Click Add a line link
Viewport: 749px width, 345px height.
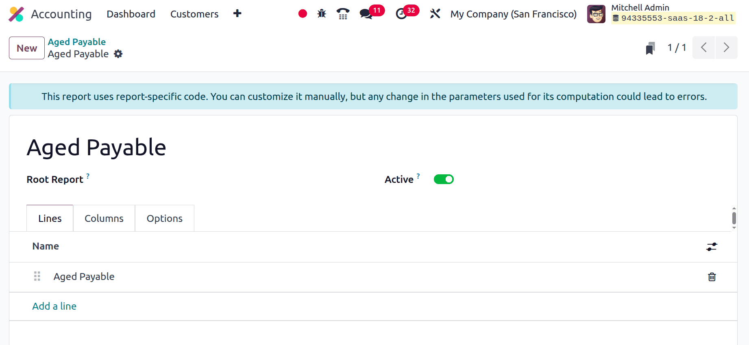click(x=54, y=306)
